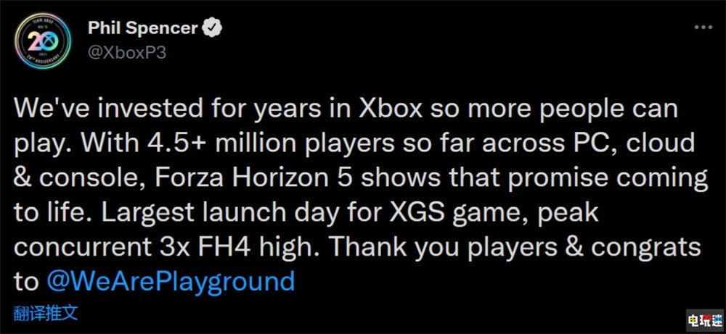Click the Phil Spencer display name

[x=142, y=30]
